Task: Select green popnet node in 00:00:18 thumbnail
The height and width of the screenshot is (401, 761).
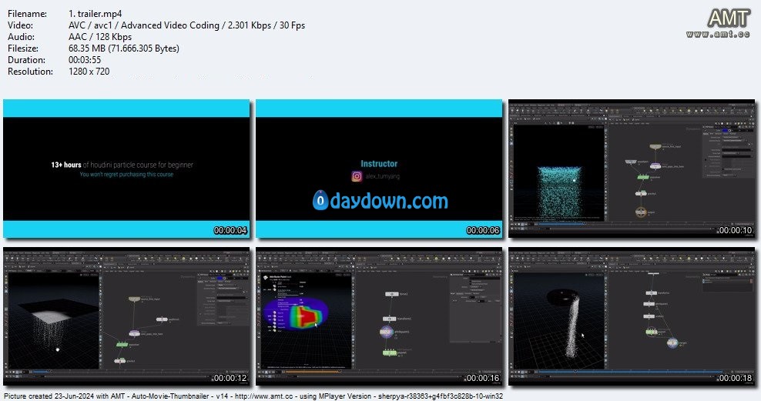Action: tap(652, 332)
